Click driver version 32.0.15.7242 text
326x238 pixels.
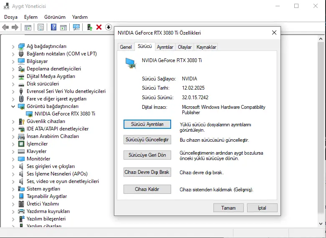coord(195,98)
